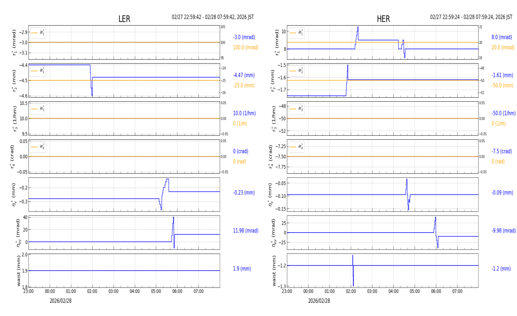Click the LER r4* (crad) axis label
This screenshot has width=517, height=316.
point(12,157)
